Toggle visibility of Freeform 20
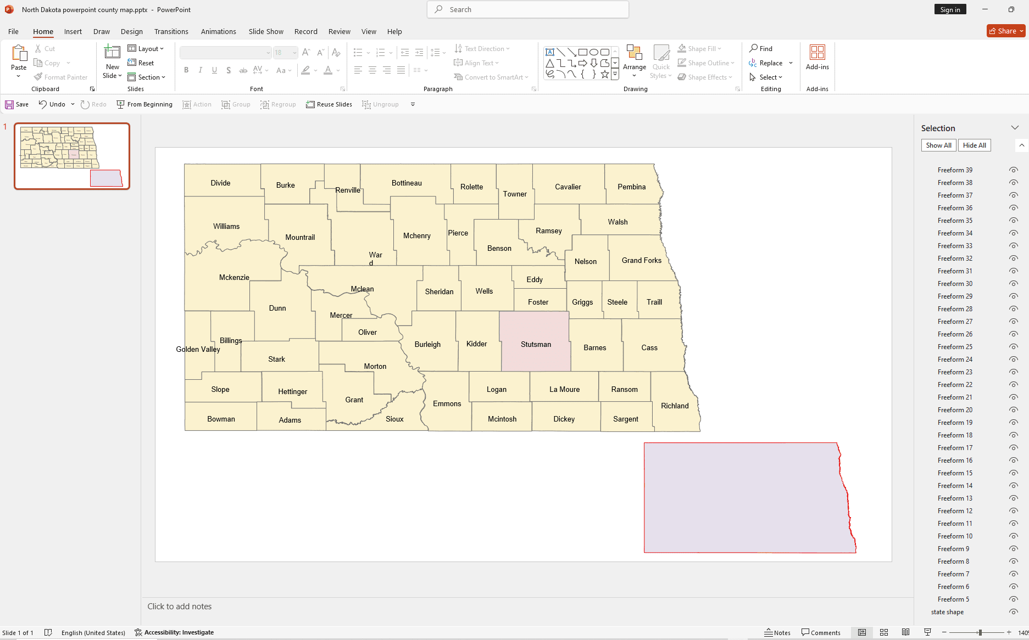 1014,410
